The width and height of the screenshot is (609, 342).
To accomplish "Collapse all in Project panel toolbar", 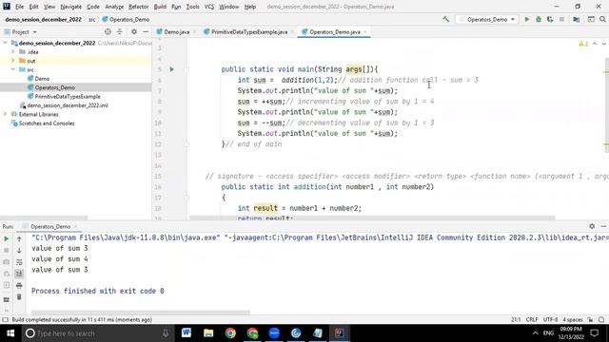I will [119, 31].
